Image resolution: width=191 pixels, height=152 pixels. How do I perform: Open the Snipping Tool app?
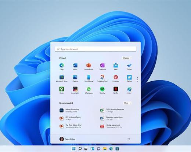pyautogui.click(x=102, y=78)
